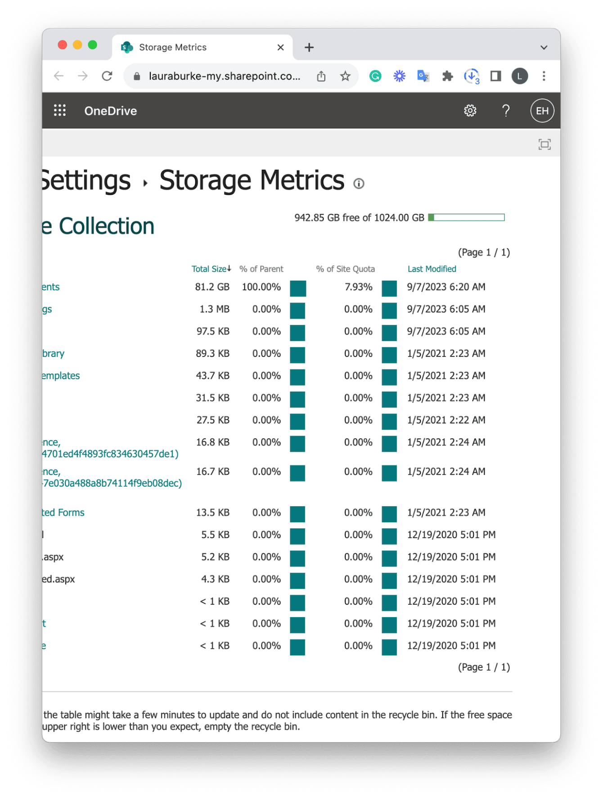This screenshot has width=603, height=798.
Task: Click the Google Translate extension icon
Action: pyautogui.click(x=423, y=76)
